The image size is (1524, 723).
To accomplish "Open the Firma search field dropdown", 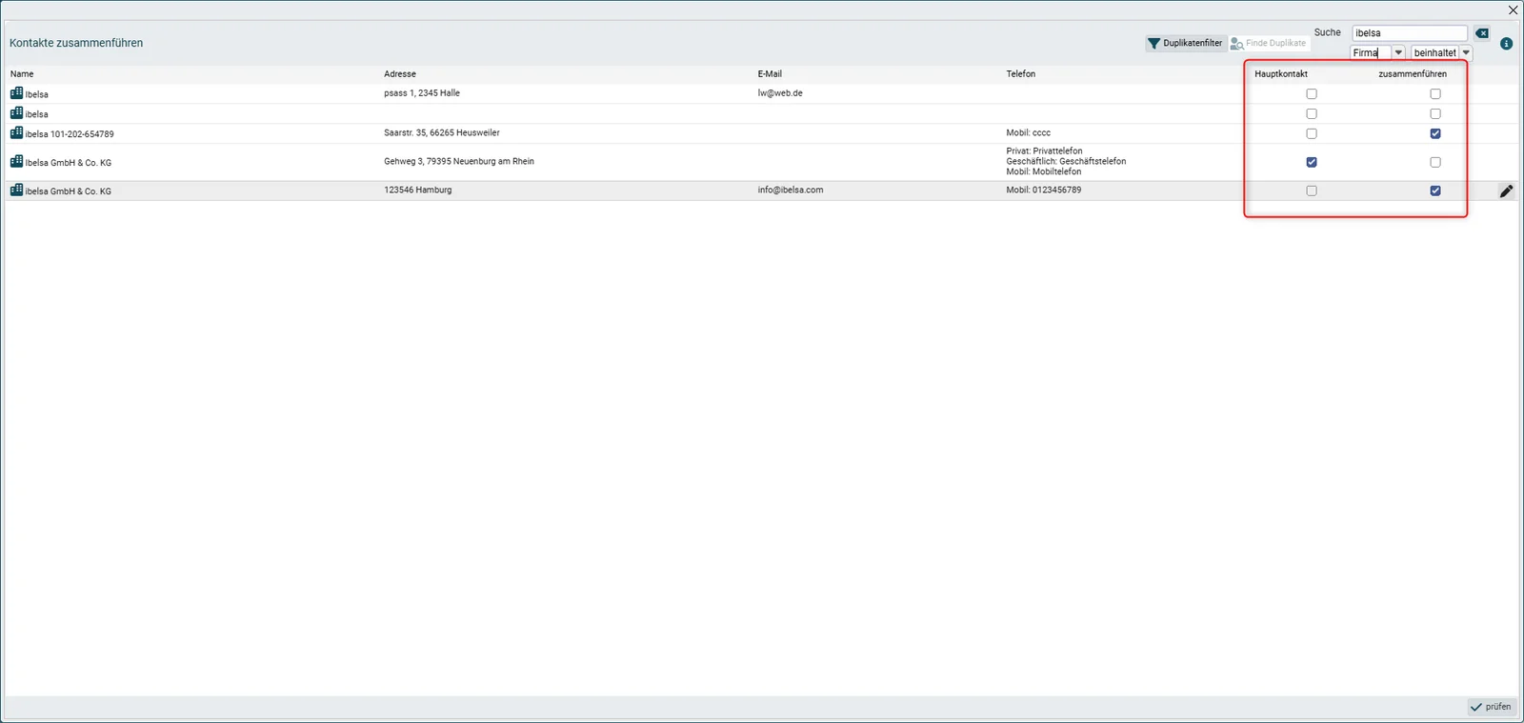I will (x=1398, y=53).
